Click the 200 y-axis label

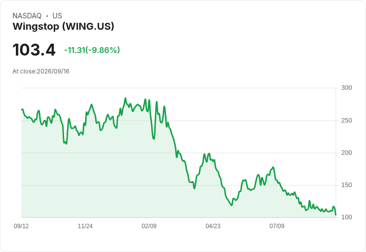(x=347, y=153)
